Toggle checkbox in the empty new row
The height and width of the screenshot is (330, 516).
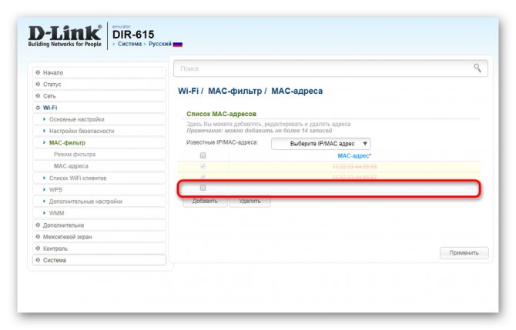click(203, 188)
